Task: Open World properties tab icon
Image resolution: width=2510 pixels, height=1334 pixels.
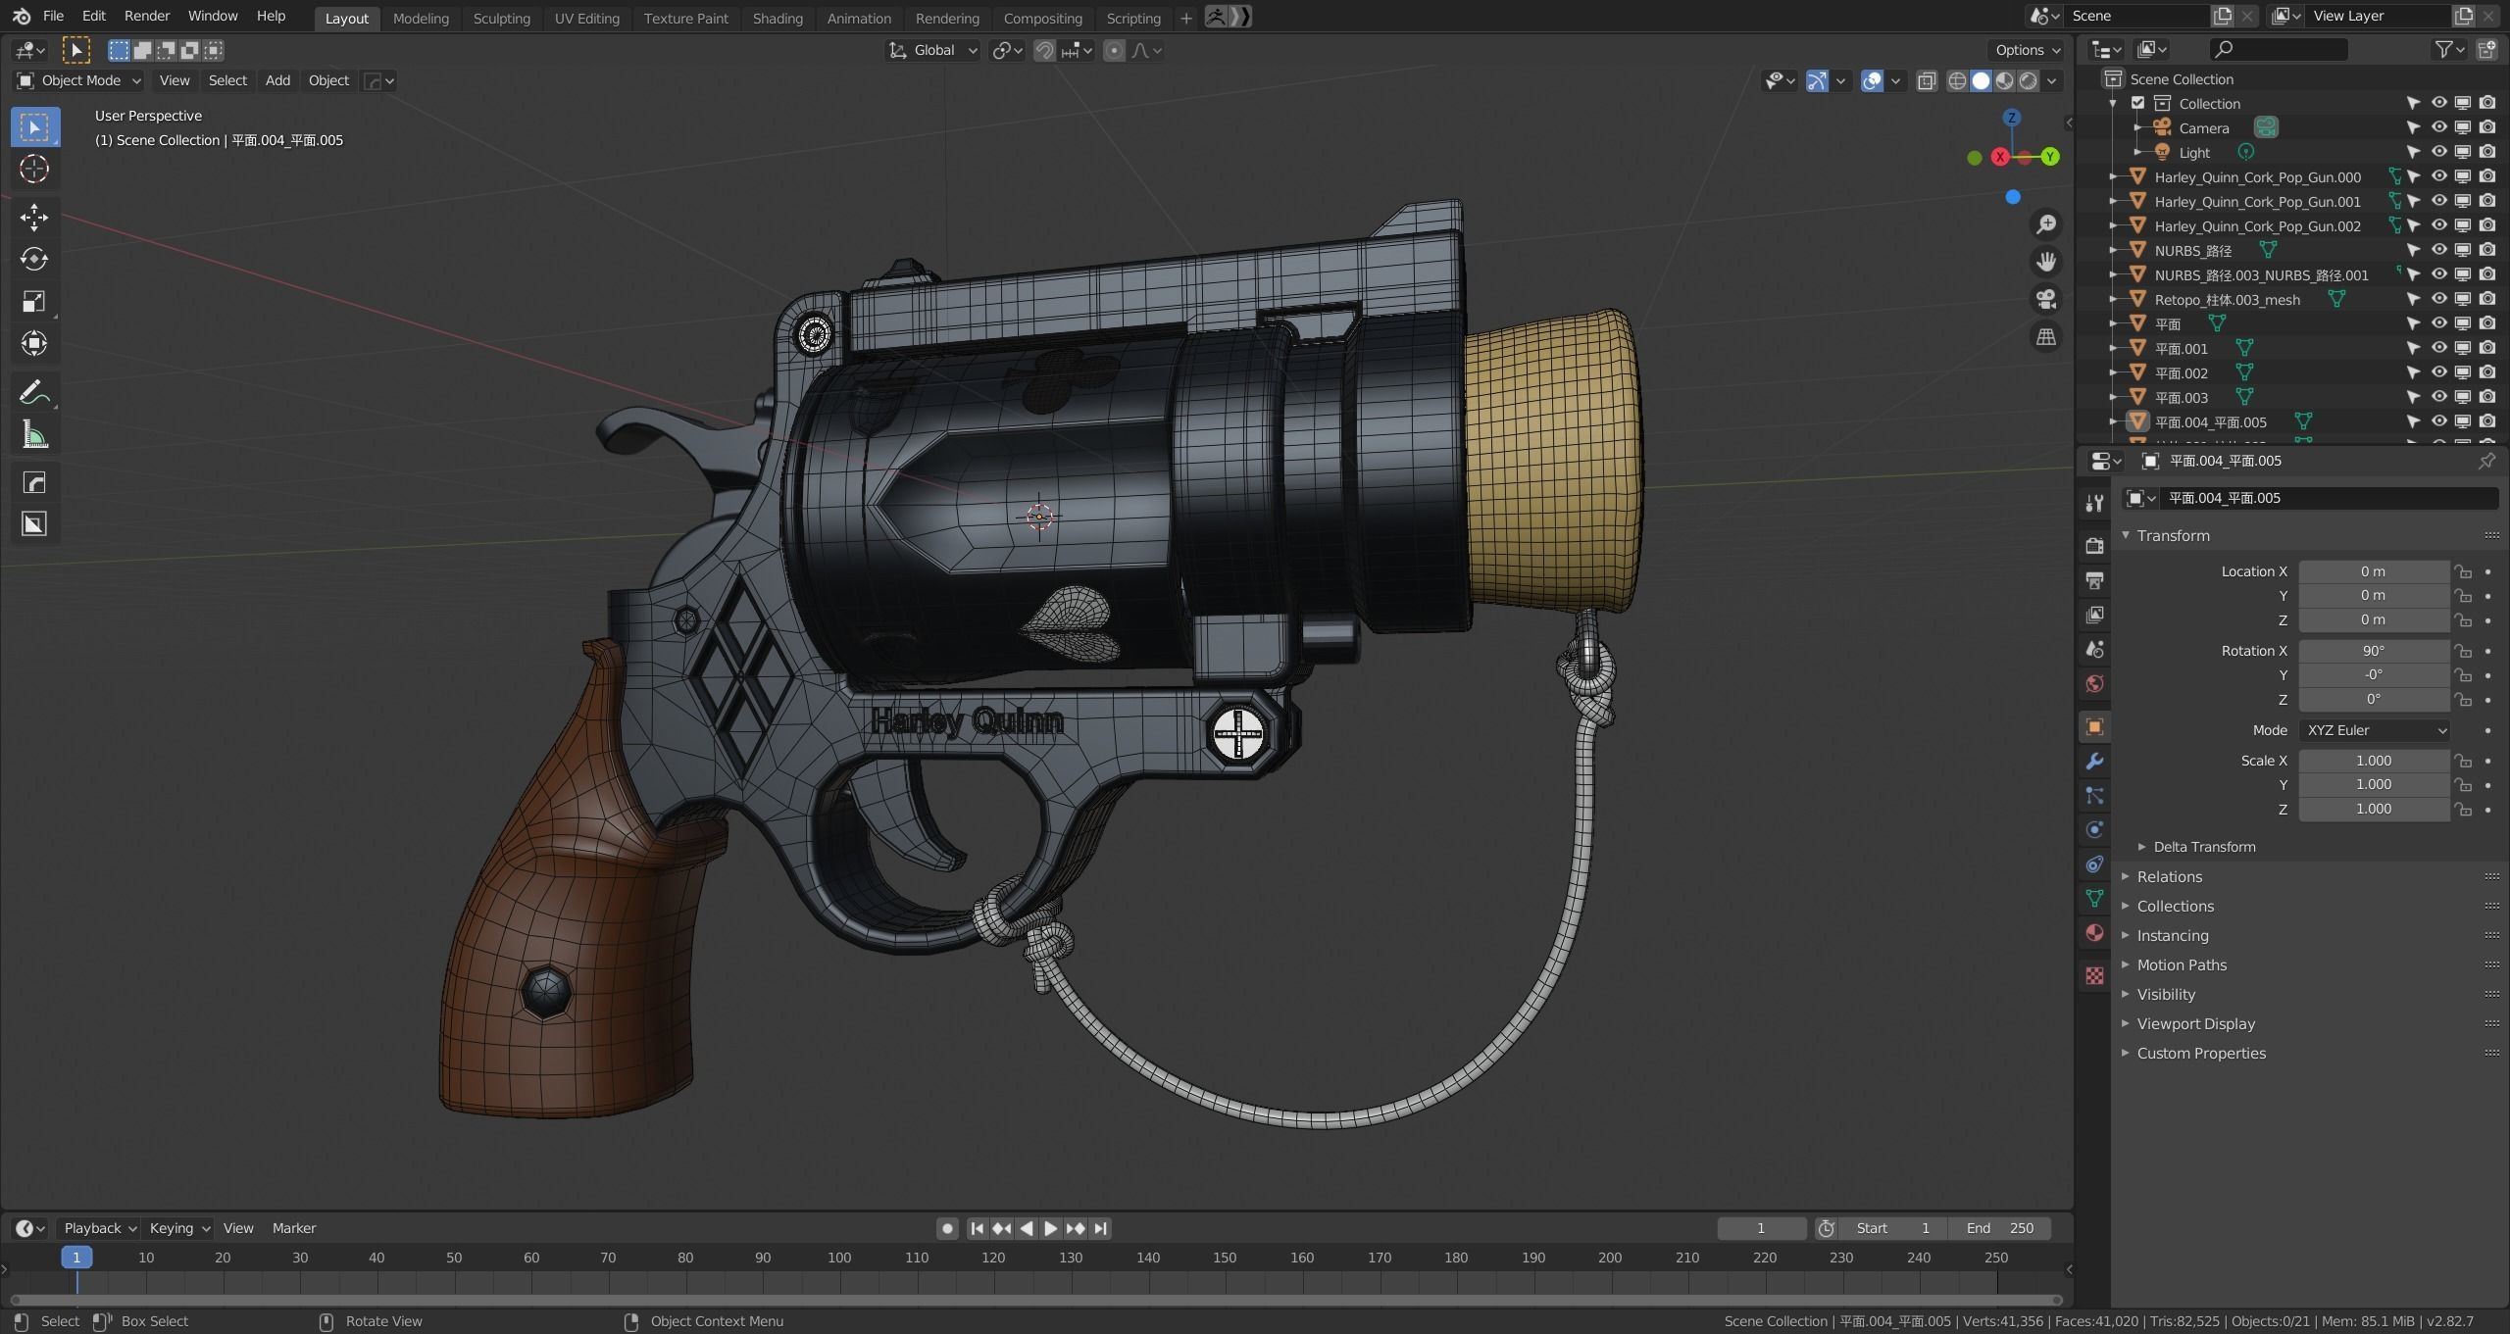Action: [x=2094, y=683]
